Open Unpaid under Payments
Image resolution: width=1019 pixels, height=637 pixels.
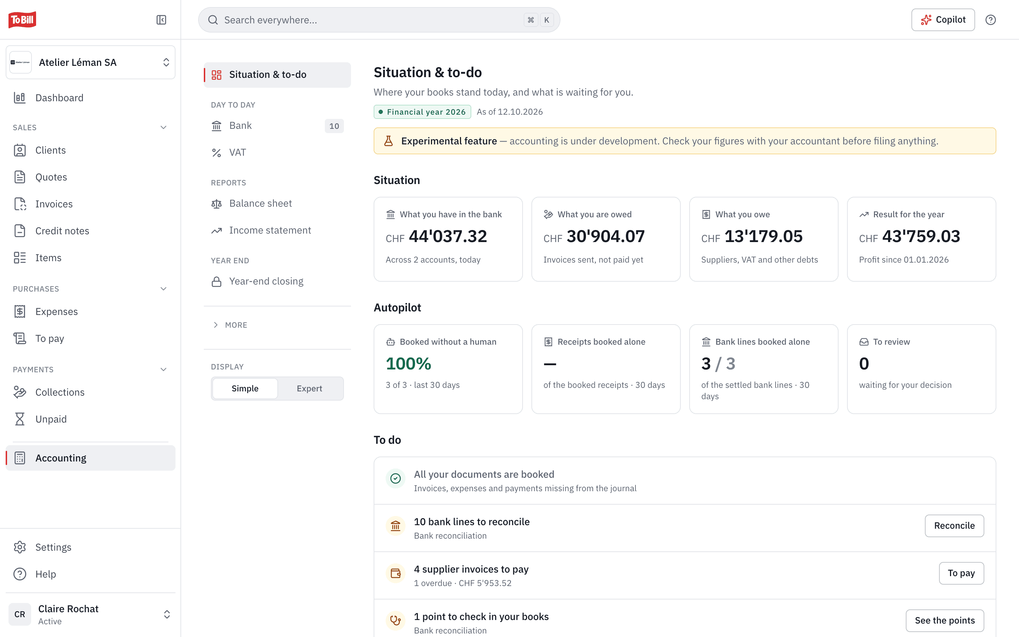tap(91, 419)
